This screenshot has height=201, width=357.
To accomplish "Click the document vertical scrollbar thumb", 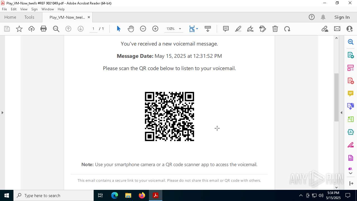I will click(336, 97).
